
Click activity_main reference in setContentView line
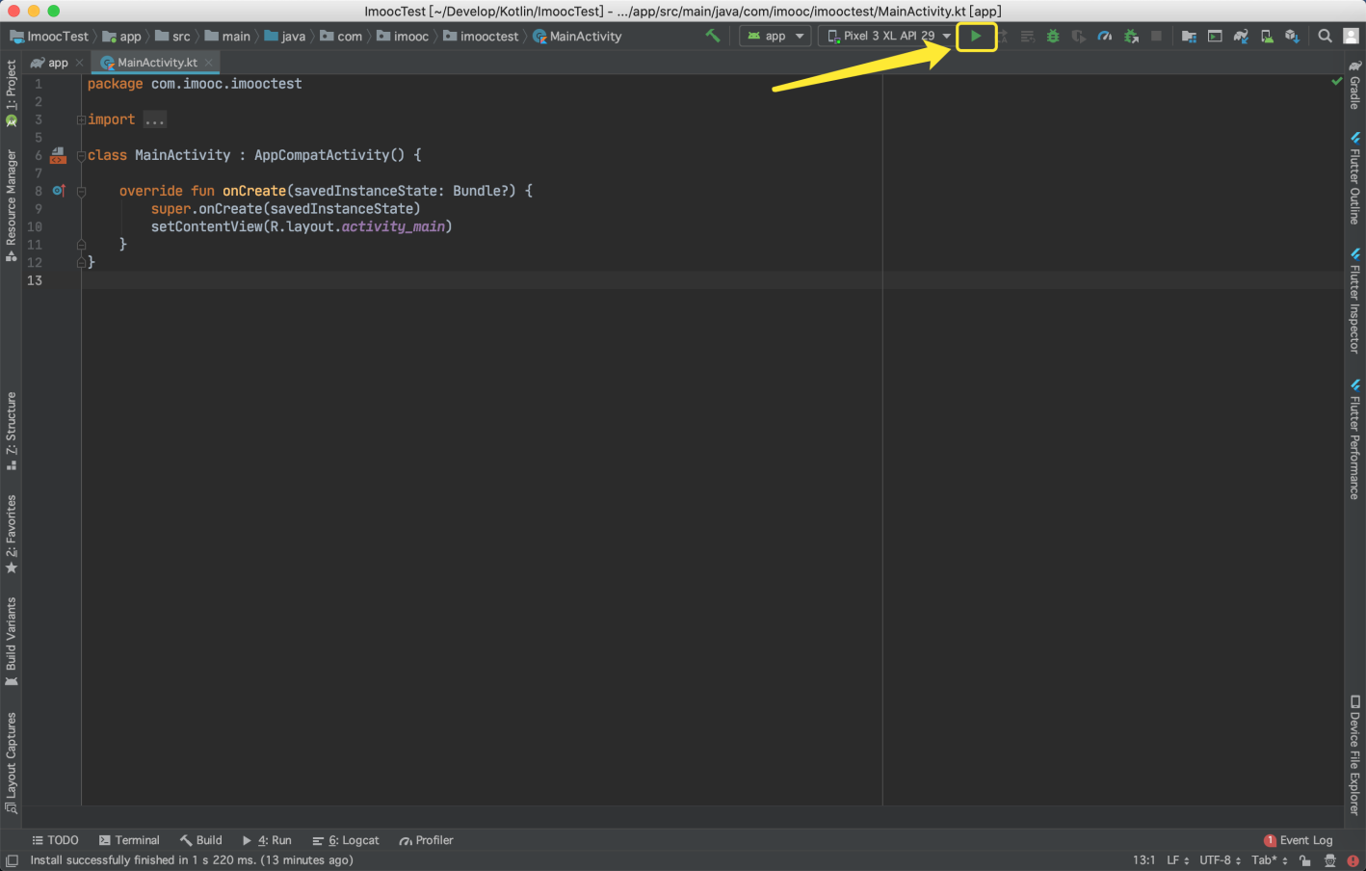pos(393,226)
